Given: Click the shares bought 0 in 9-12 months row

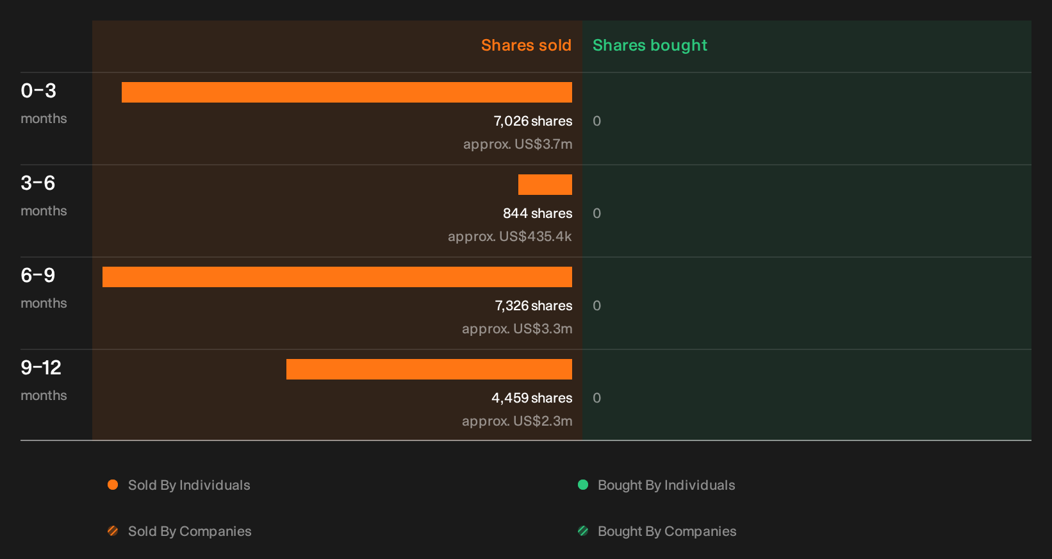Looking at the screenshot, I should (x=596, y=398).
